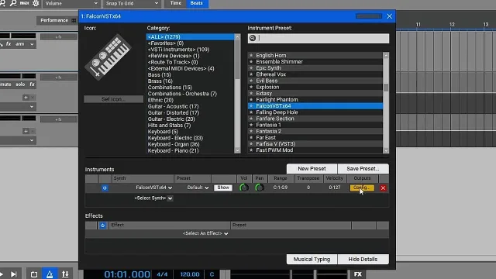Click the FX button on the transport bar
The image size is (496, 279).
[x=358, y=274]
